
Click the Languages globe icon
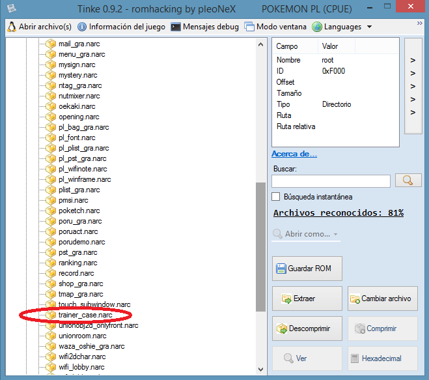317,27
